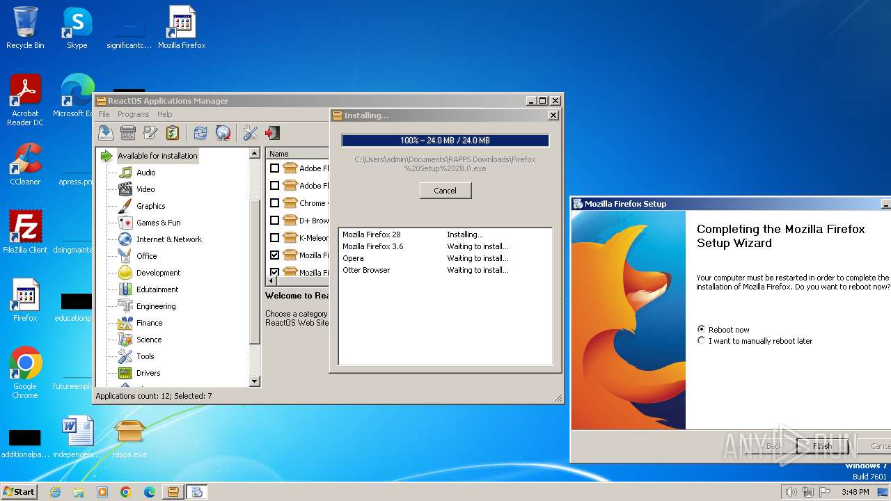Screen dimensions: 891x501
Task: Select I want to manually reboot later
Action: point(701,341)
